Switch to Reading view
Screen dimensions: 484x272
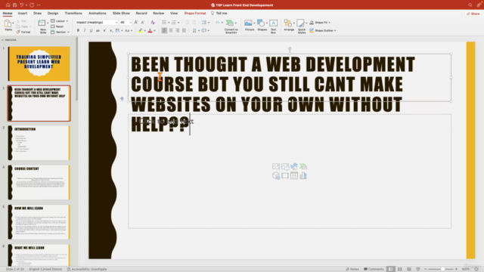409,269
